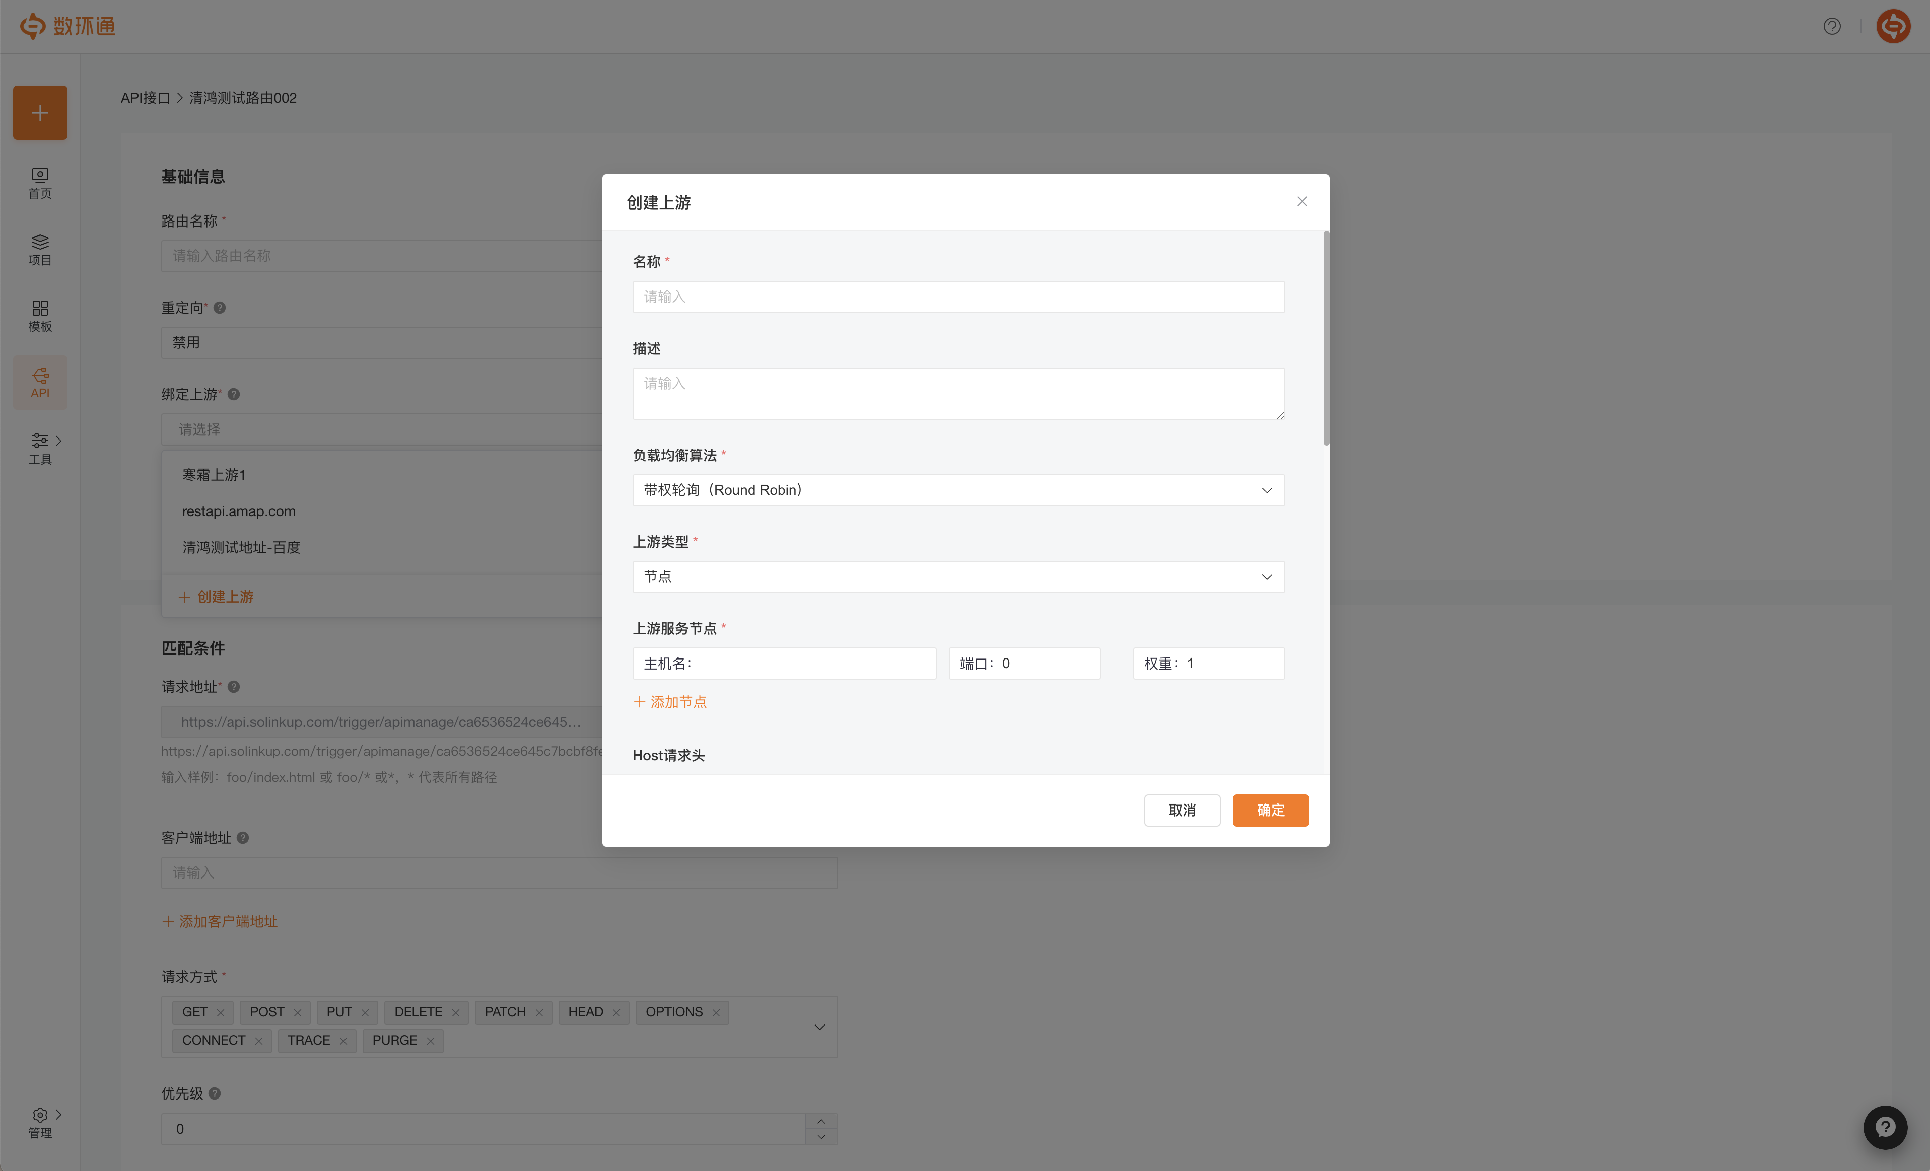Viewport: 1930px width, 1171px height.
Task: Select 清鸿测试地址-百度 from upstream list
Action: (x=382, y=547)
